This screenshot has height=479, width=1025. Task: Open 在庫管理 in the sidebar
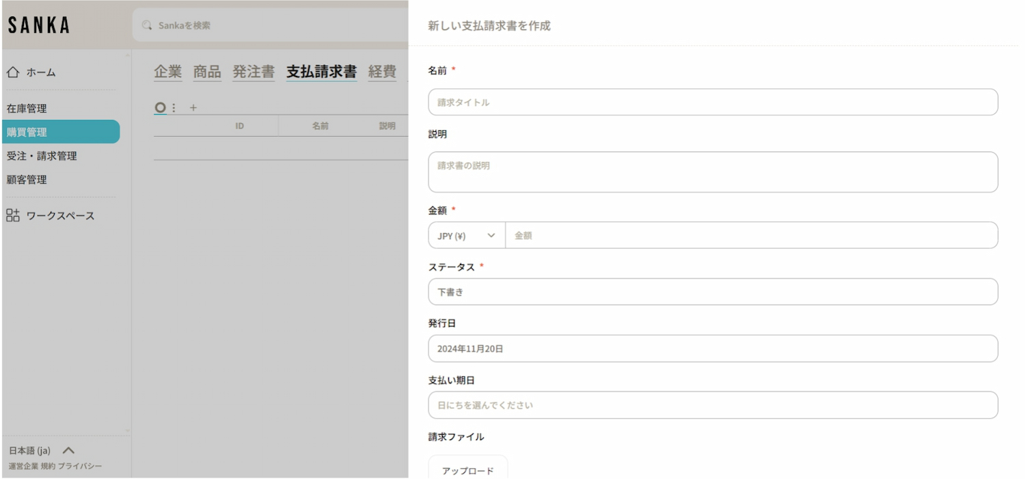point(27,109)
